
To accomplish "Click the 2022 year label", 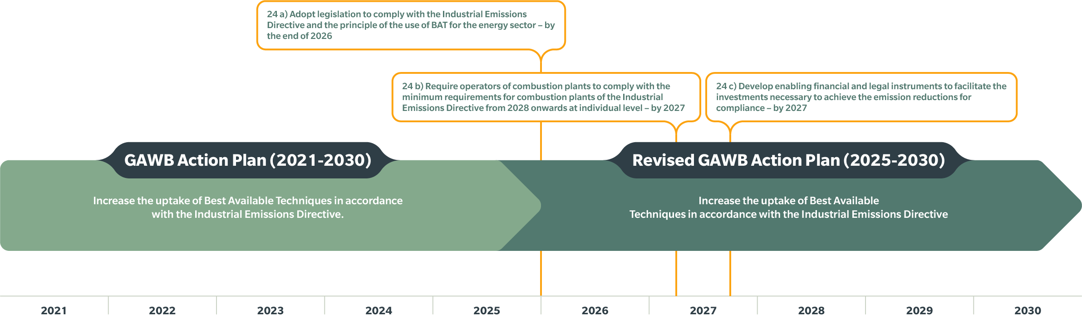I will tap(162, 310).
